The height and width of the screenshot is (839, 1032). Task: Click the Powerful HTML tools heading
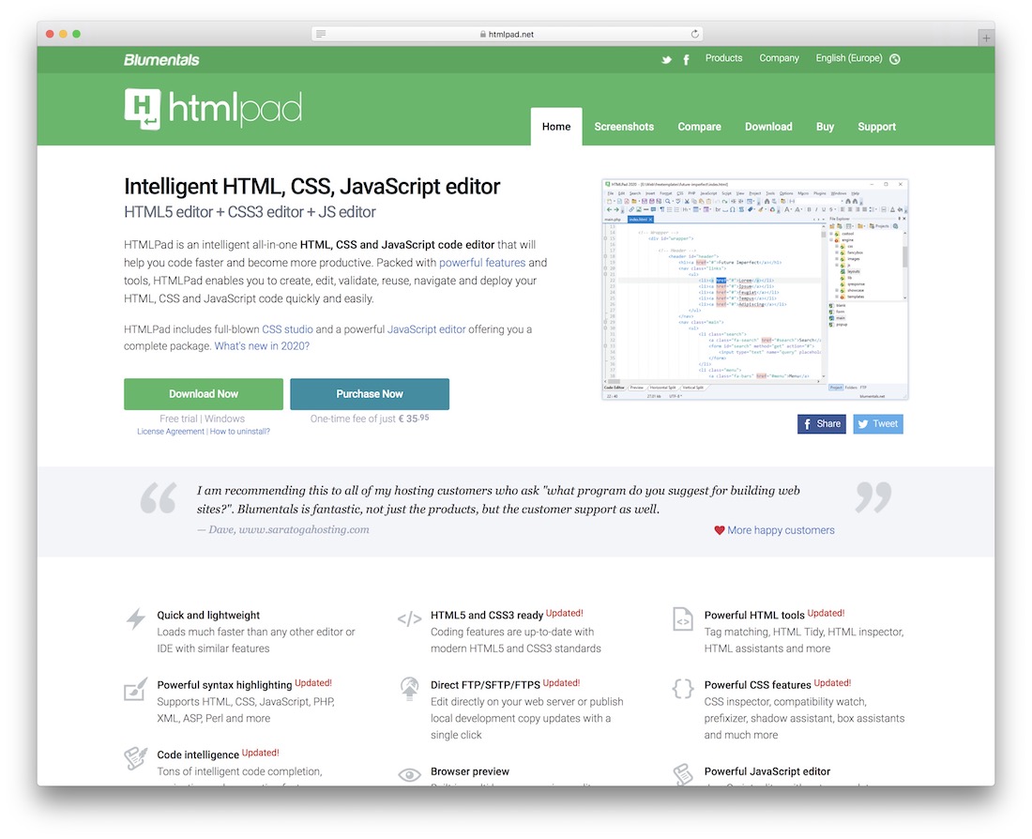coord(754,615)
